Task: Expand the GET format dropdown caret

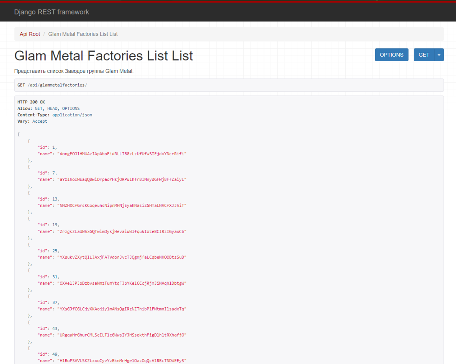Action: click(439, 55)
